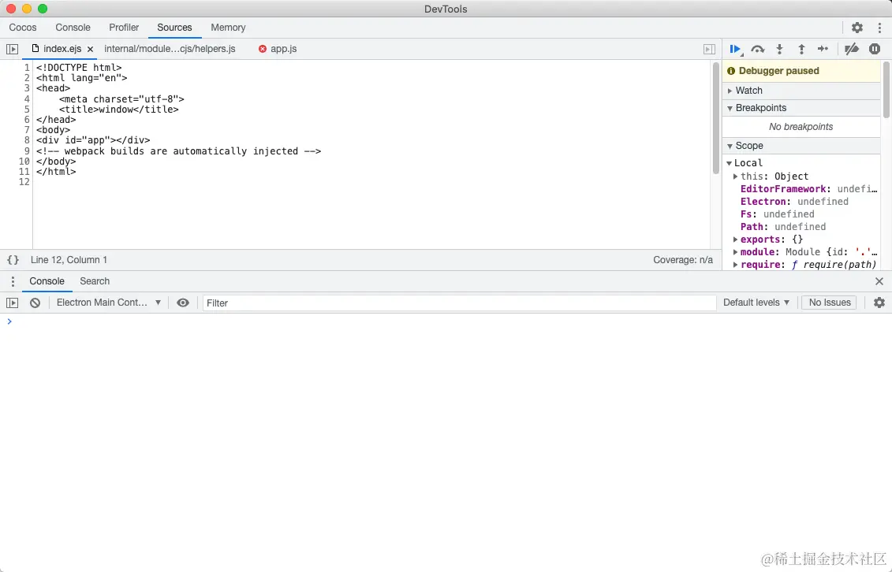Screen dimensions: 892x572
Task: Click the Step arrow icon
Action: (823, 49)
